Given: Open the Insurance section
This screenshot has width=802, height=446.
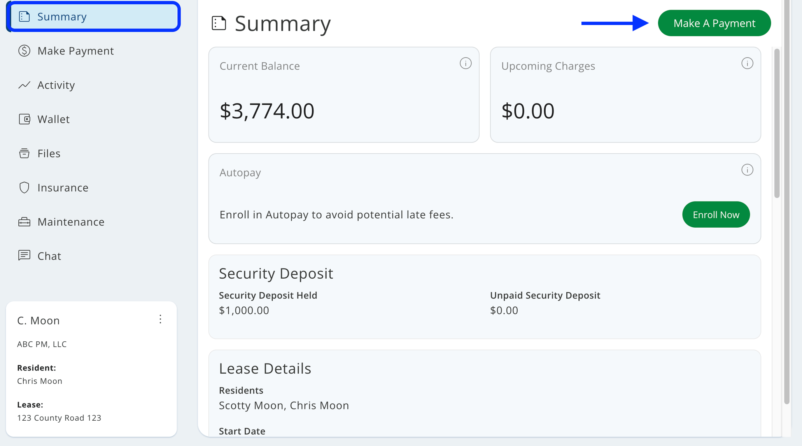Looking at the screenshot, I should 63,187.
